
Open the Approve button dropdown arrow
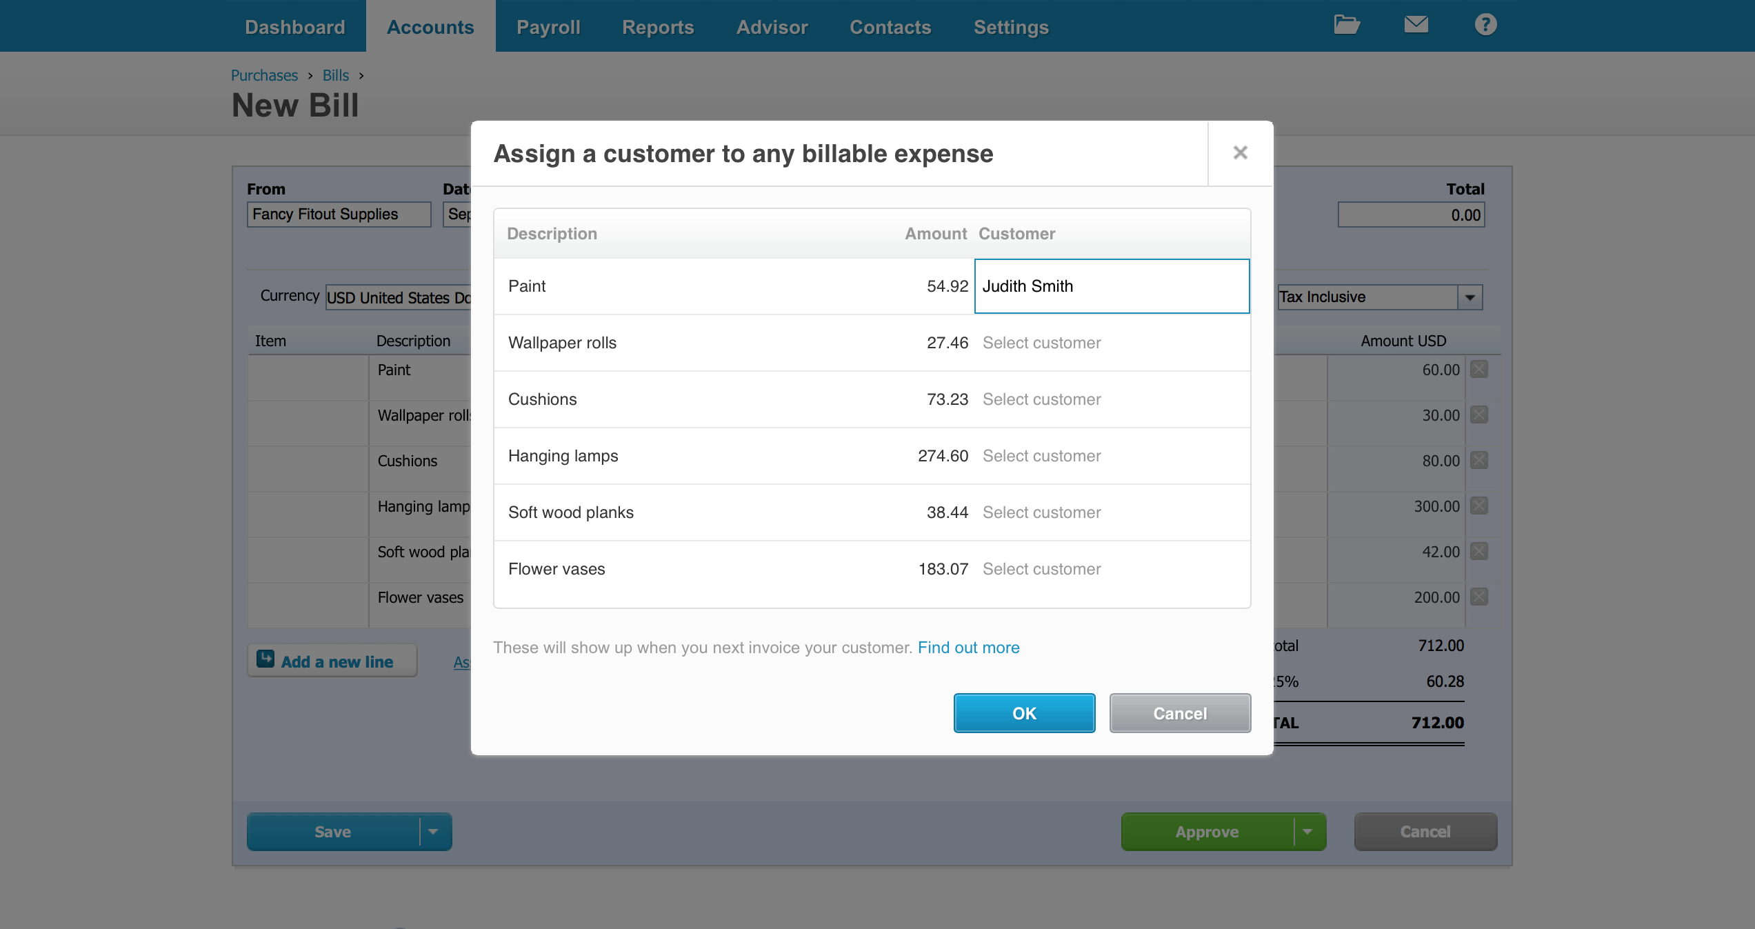1307,832
